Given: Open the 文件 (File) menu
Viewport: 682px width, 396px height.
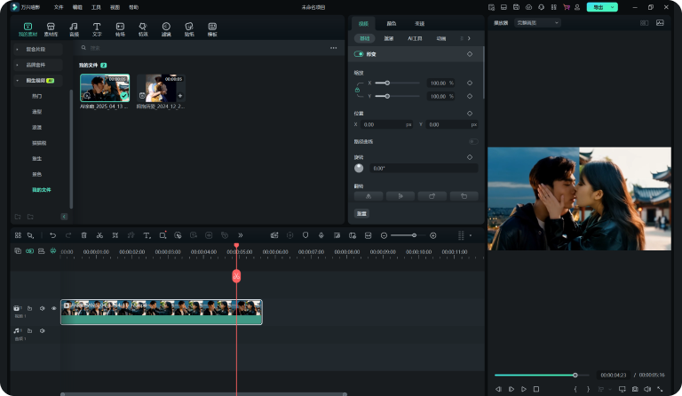Looking at the screenshot, I should point(58,7).
